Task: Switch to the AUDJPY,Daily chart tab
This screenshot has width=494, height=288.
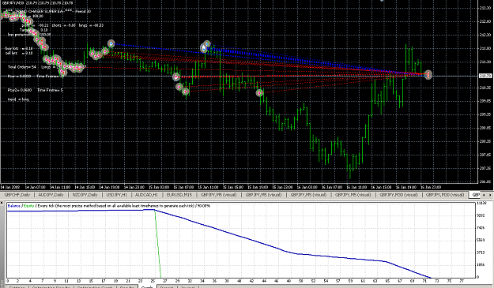Action: 51,195
